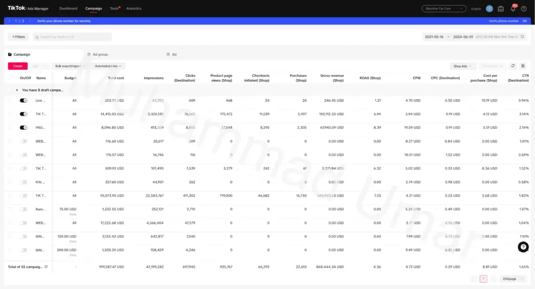Expand the draft campaigns row arrow
535x289 pixels.
(x=17, y=90)
